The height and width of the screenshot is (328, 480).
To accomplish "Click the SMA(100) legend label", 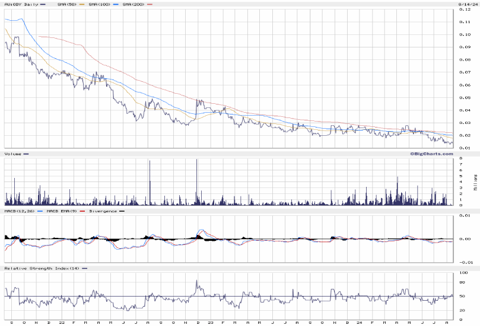I will pos(98,4).
